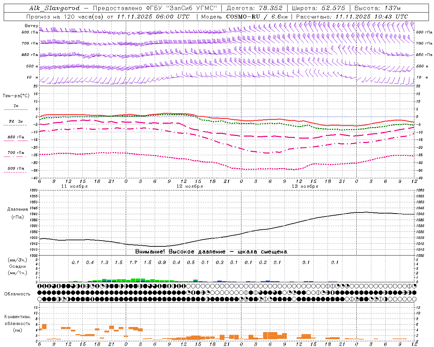
Task: Click the precipitation value 1.7
Action: pyautogui.click(x=133, y=263)
